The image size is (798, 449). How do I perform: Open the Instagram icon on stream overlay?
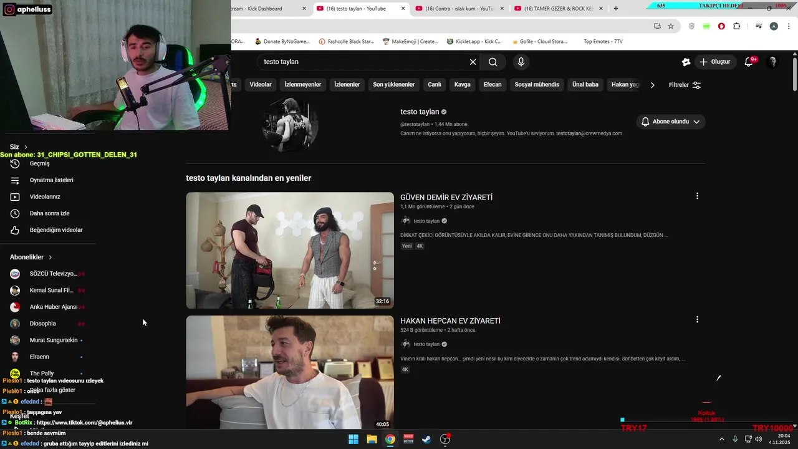[9, 10]
